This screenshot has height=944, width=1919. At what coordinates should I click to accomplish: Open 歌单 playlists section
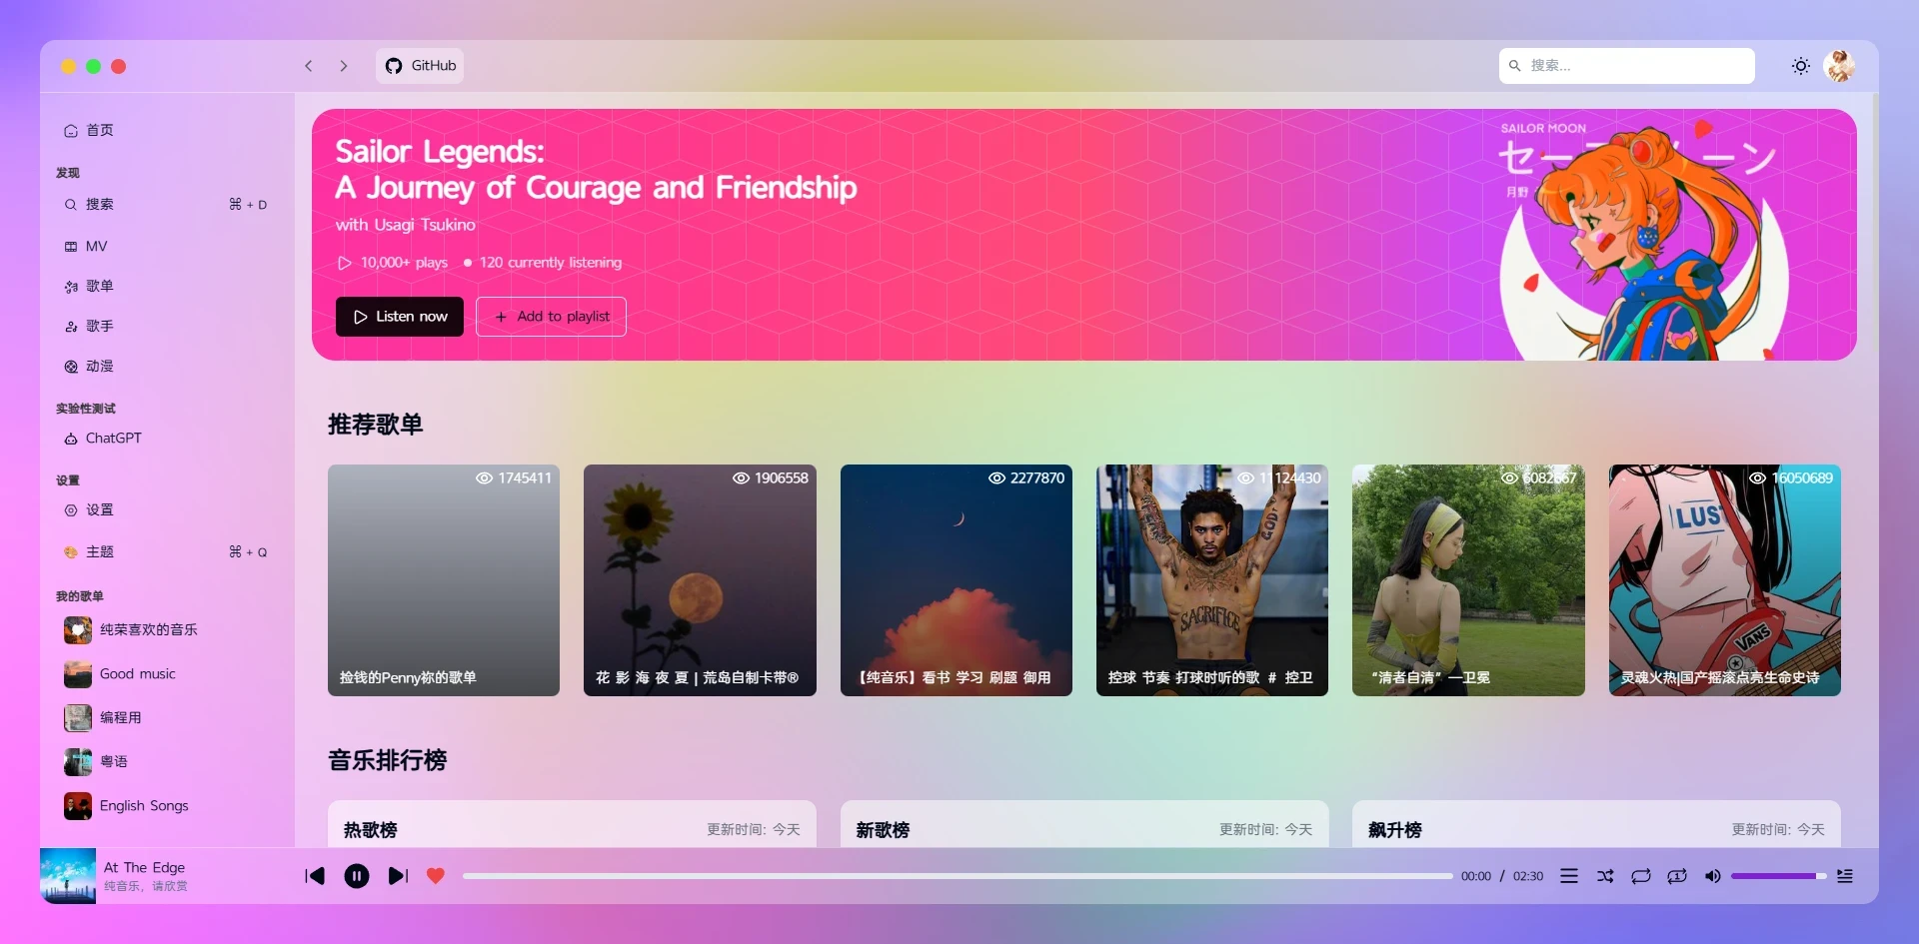tap(167, 286)
